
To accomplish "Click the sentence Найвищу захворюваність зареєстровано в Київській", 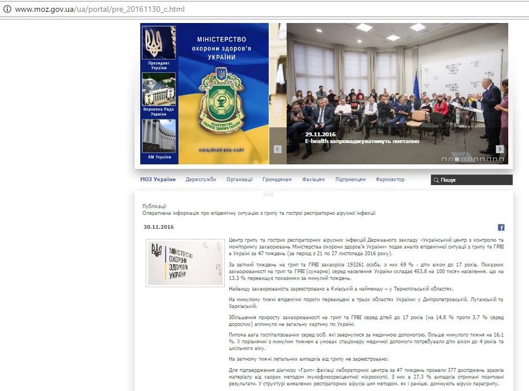I will click(x=341, y=289).
